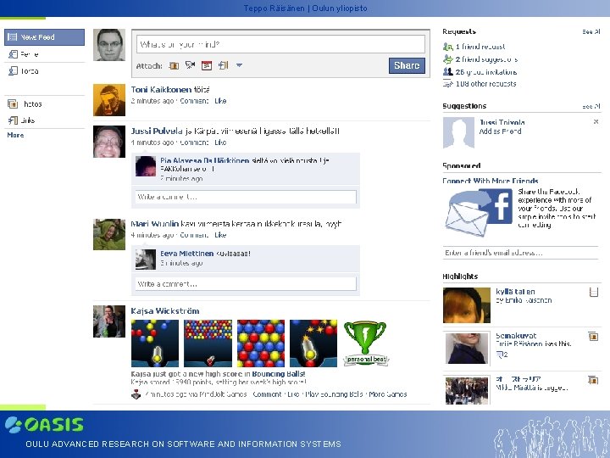Open Connect With More Friends link
Image resolution: width=610 pixels, height=458 pixels.
pos(491,181)
